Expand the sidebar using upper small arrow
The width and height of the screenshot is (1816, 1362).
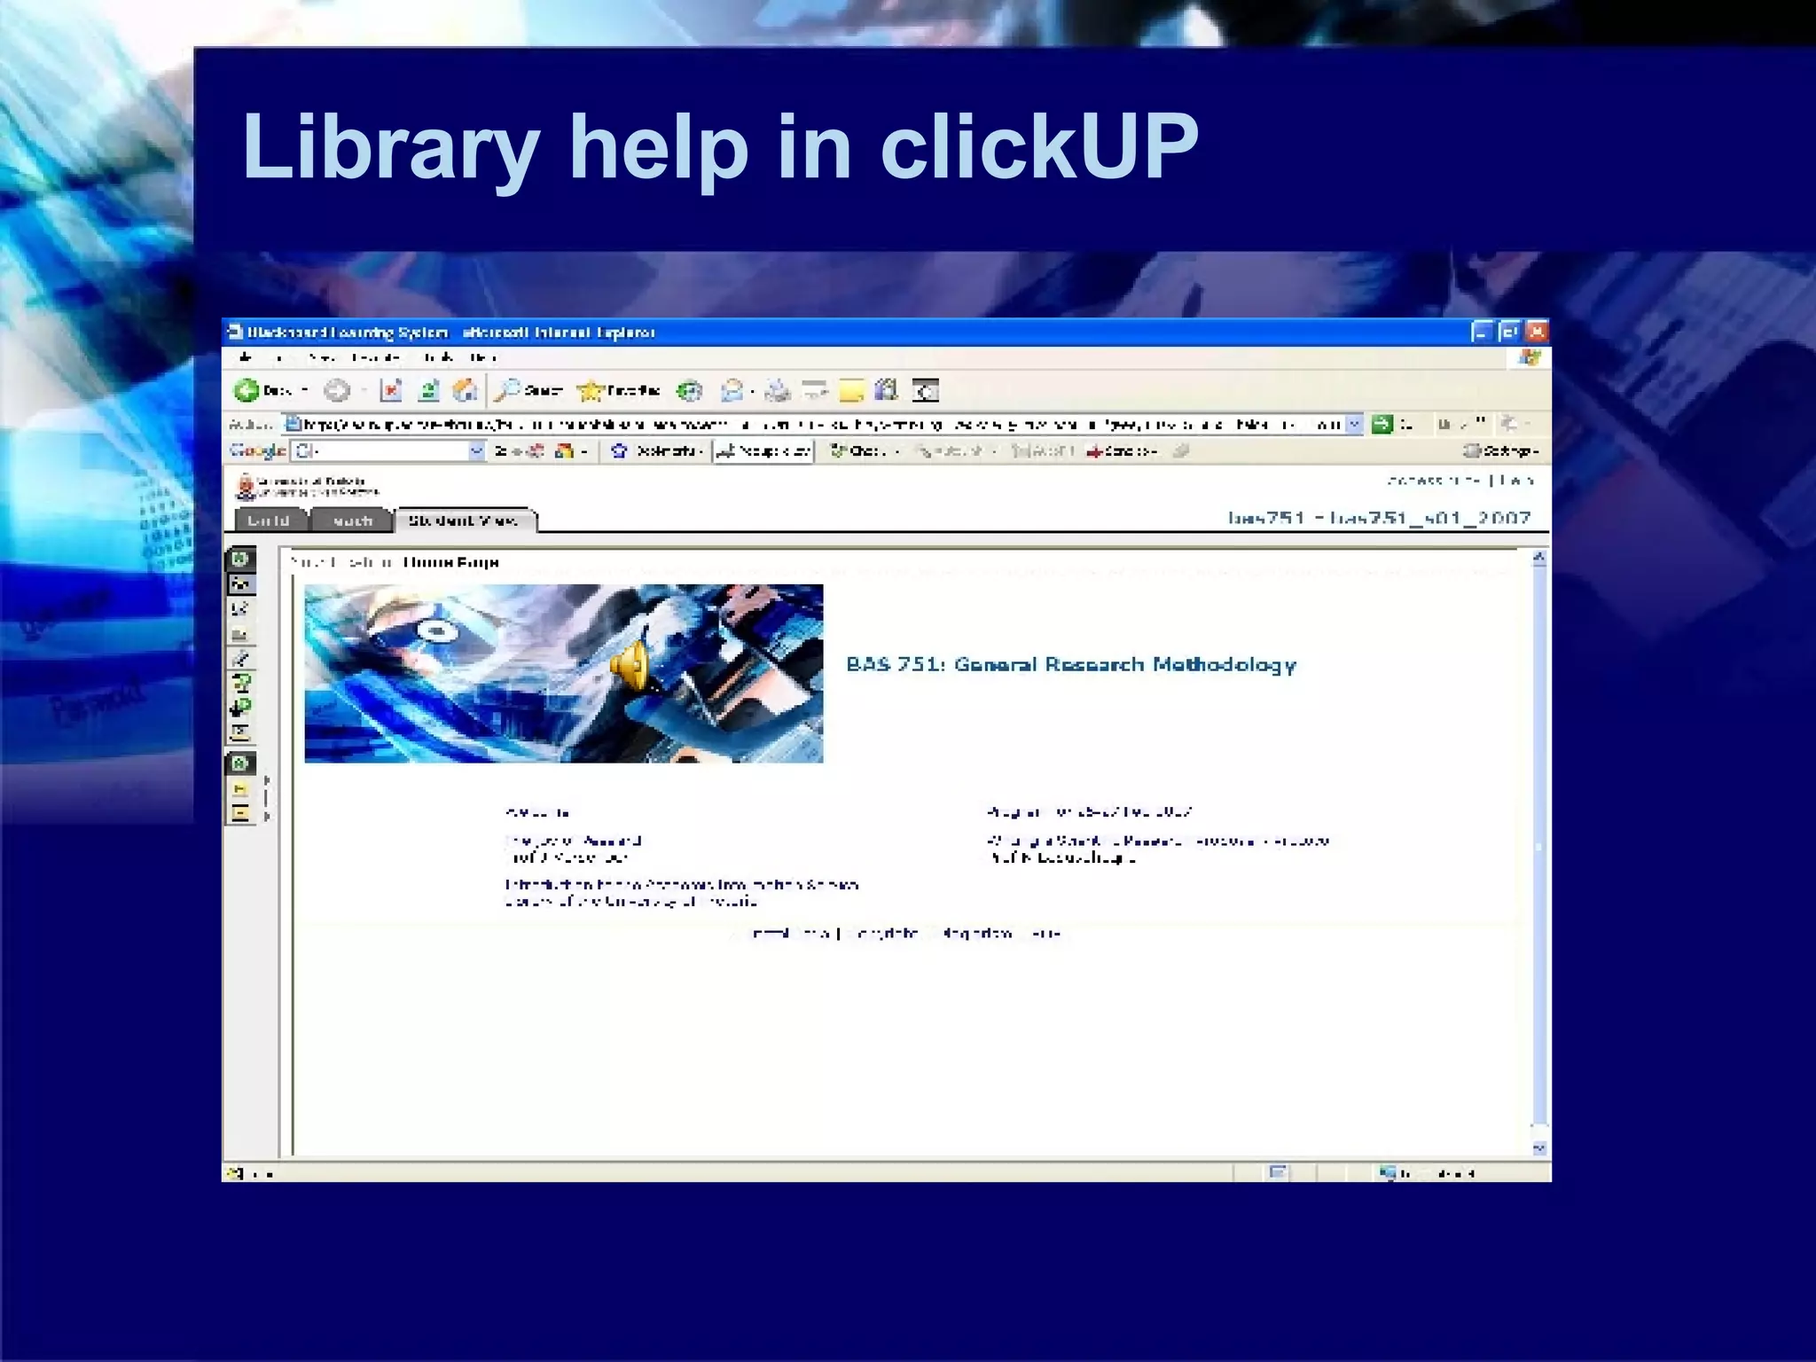click(267, 780)
